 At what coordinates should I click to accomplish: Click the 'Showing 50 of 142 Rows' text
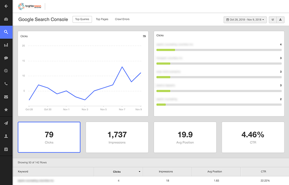[x=32, y=163]
